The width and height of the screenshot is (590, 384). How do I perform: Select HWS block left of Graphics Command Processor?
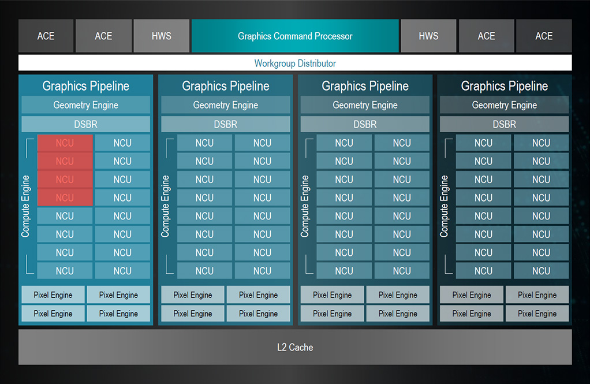point(162,36)
